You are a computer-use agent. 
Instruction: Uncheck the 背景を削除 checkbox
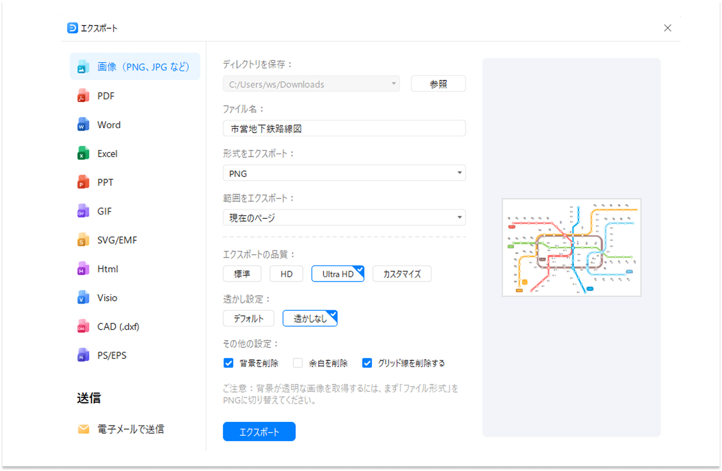click(228, 363)
